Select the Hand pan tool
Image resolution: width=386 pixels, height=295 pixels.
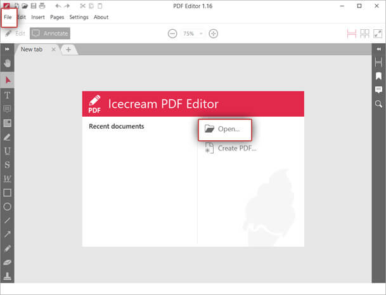pyautogui.click(x=8, y=63)
